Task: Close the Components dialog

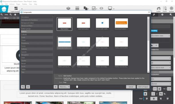Action: [149, 12]
